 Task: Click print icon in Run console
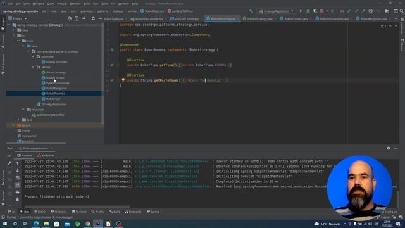coord(17,192)
